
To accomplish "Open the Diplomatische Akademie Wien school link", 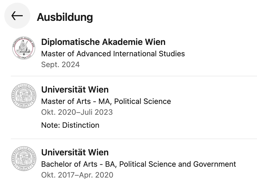I will (103, 42).
